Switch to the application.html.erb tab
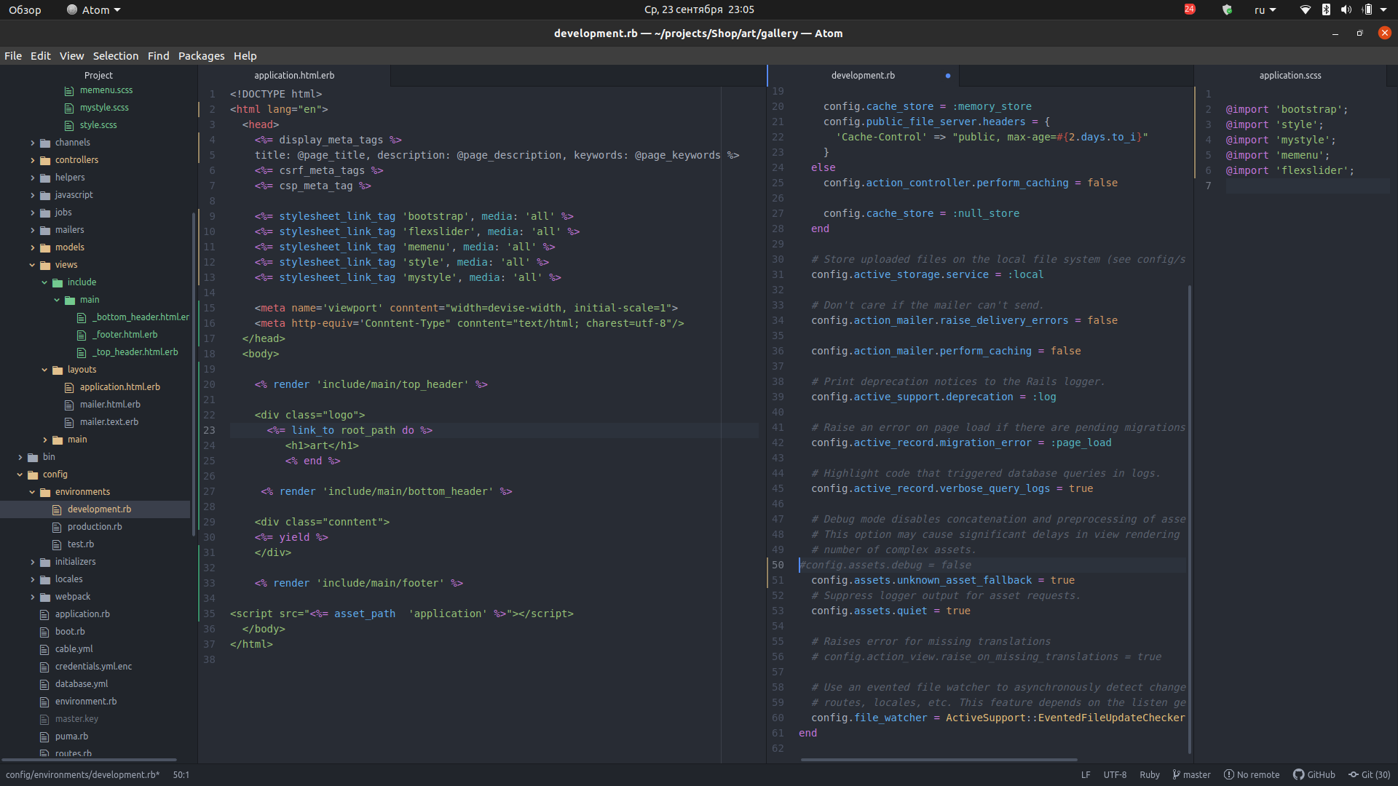Screen dimensions: 1398x786 point(294,76)
